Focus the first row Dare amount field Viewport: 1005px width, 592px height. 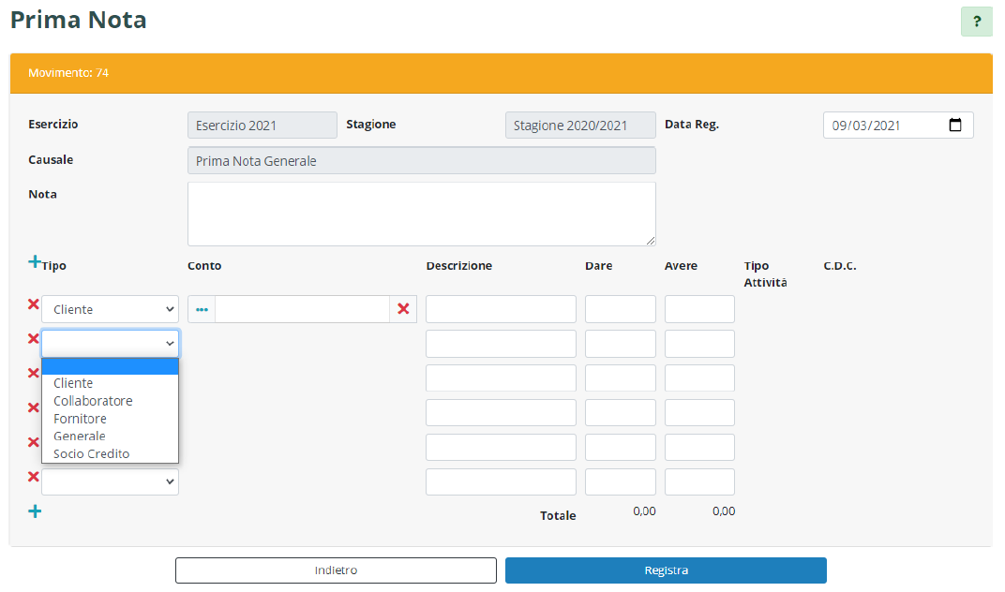pyautogui.click(x=620, y=309)
